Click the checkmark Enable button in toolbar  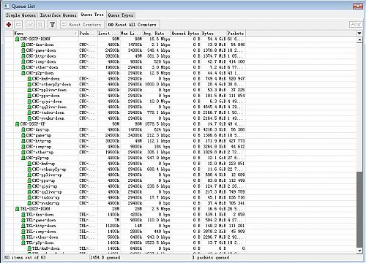coord(31,24)
